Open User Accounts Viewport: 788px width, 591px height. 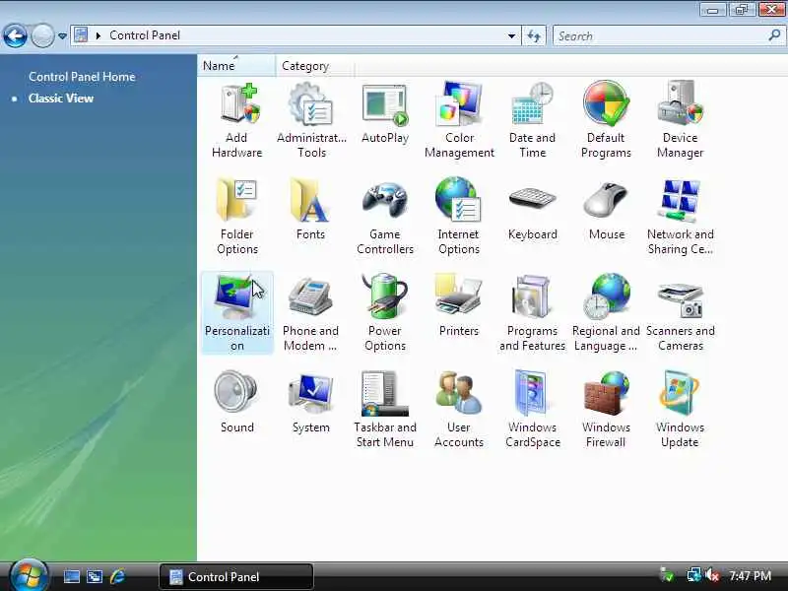459,409
